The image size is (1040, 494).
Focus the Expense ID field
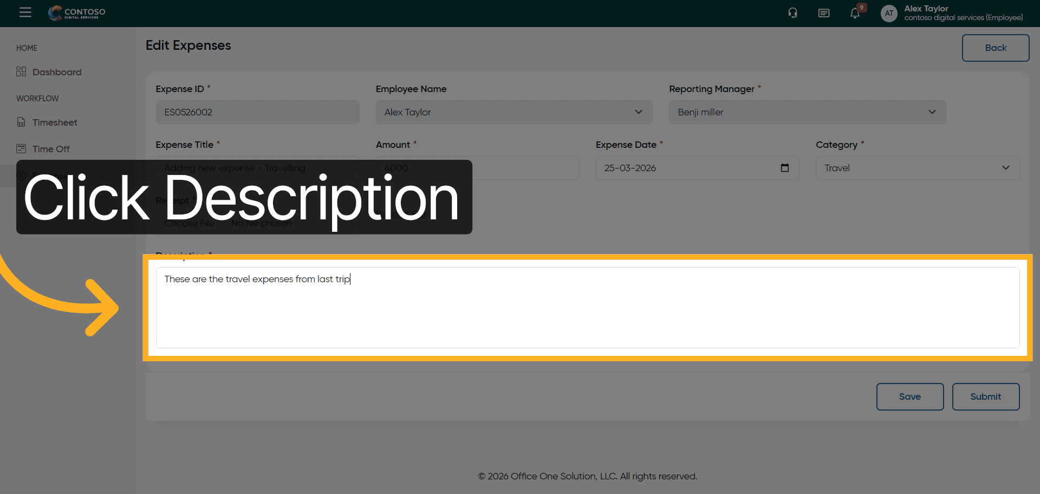pyautogui.click(x=257, y=112)
